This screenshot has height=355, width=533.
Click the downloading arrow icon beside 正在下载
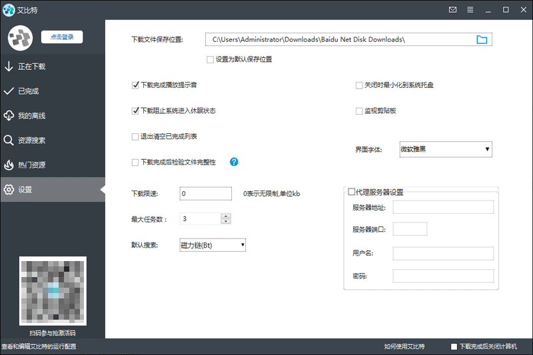9,66
